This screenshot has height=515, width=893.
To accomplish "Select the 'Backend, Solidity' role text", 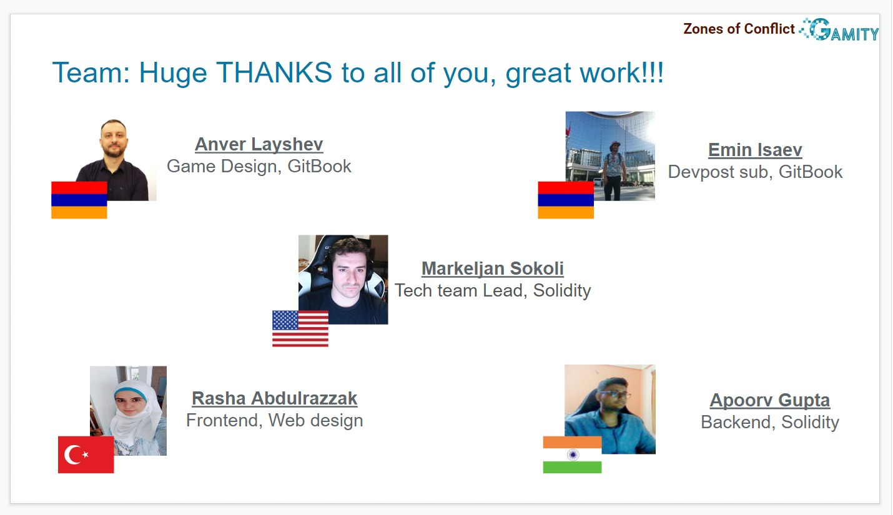I will pos(770,422).
